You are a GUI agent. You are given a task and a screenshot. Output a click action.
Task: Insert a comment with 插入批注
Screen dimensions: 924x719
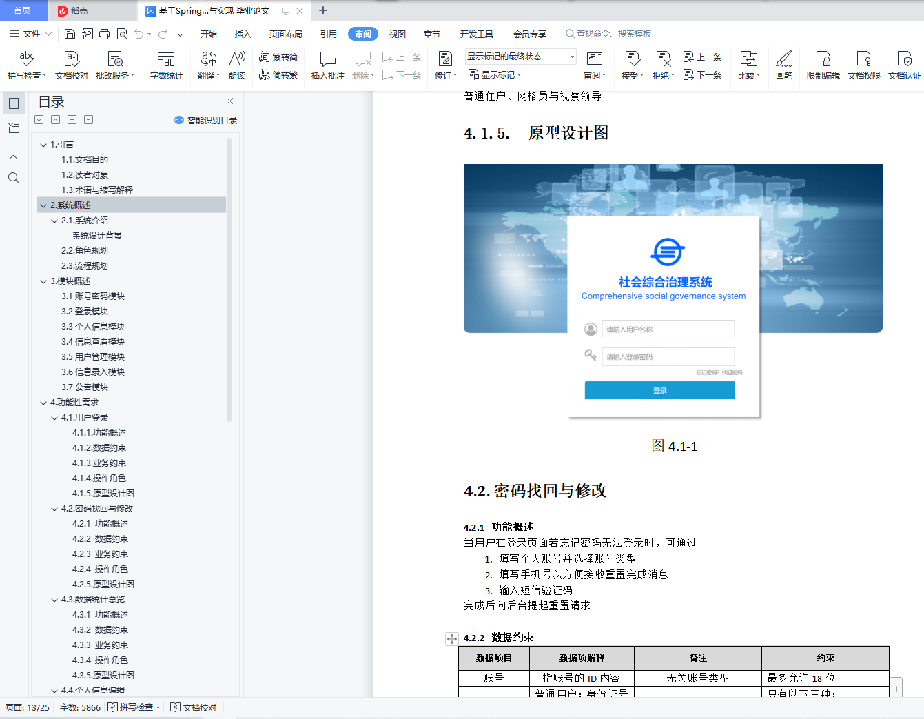point(328,65)
